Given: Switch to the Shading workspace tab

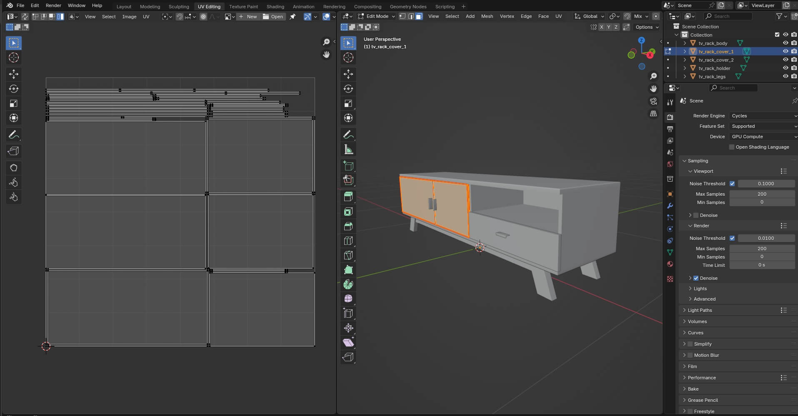Looking at the screenshot, I should tap(275, 7).
